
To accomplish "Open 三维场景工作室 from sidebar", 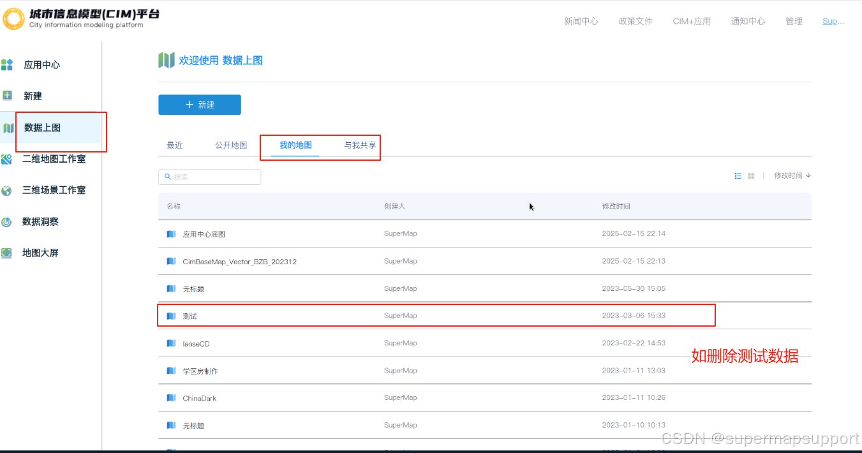I will 54,190.
